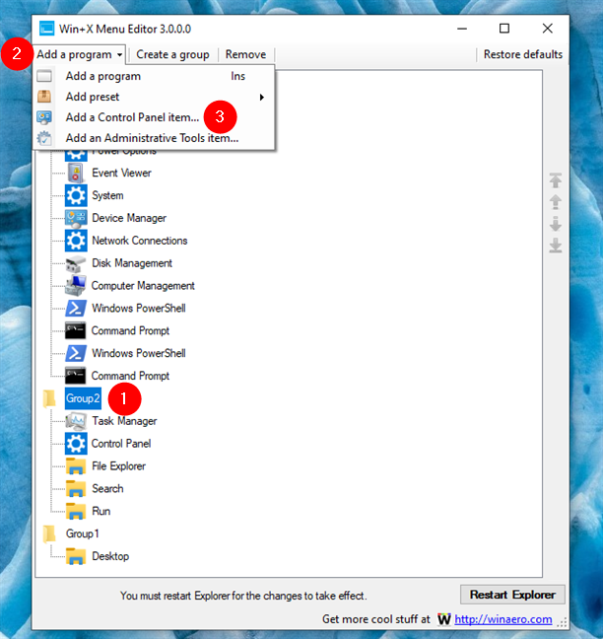
Task: Click the move to bottom arrow
Action: coord(556,246)
